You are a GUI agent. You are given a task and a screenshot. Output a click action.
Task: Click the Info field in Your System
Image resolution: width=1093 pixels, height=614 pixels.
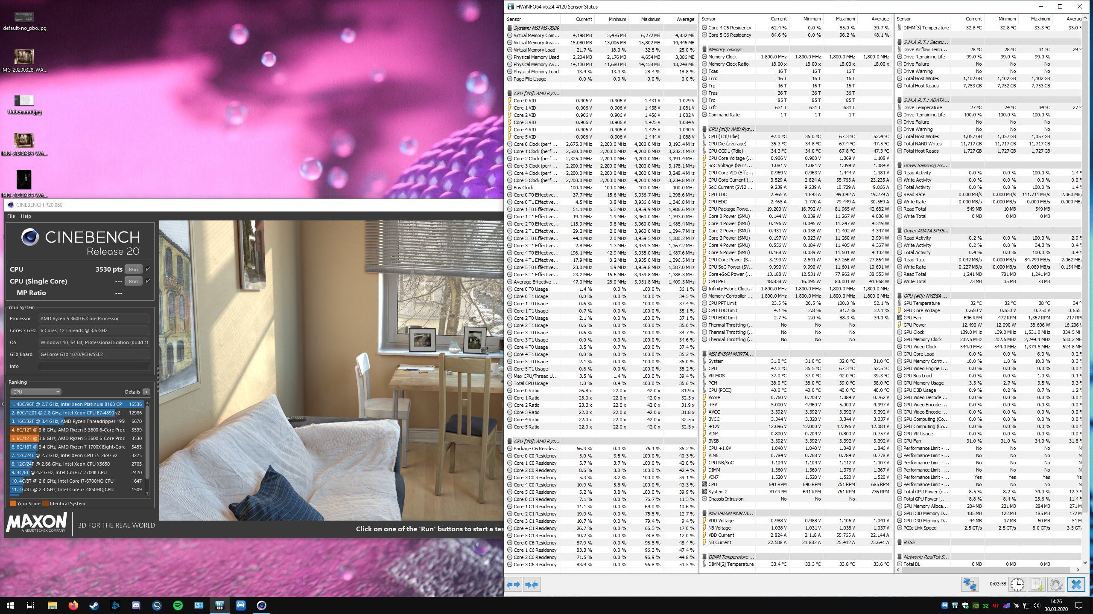94,366
